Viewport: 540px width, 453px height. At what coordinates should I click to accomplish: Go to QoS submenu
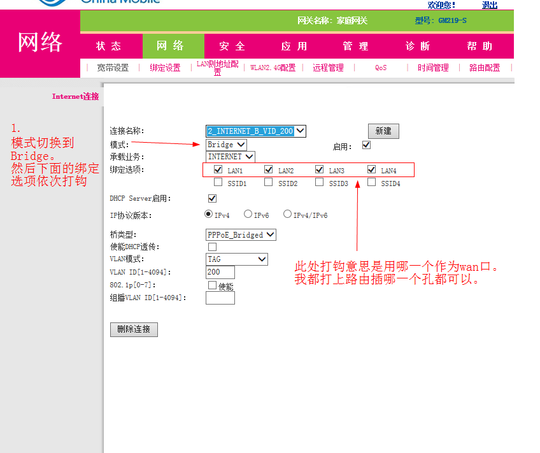point(381,68)
